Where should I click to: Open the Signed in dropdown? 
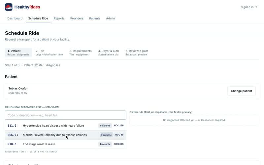coord(249,7)
